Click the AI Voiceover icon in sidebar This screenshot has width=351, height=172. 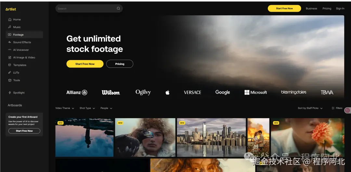click(10, 50)
